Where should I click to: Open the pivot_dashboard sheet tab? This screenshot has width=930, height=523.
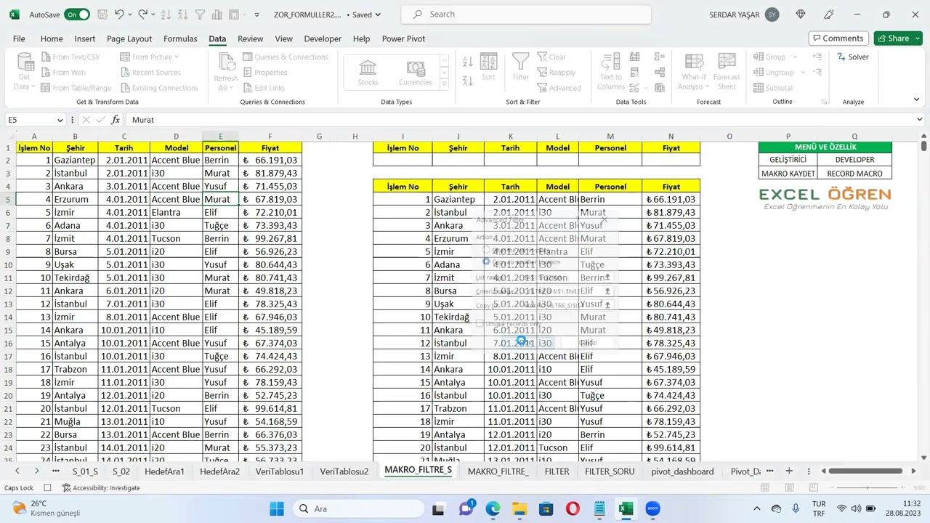pyautogui.click(x=682, y=471)
